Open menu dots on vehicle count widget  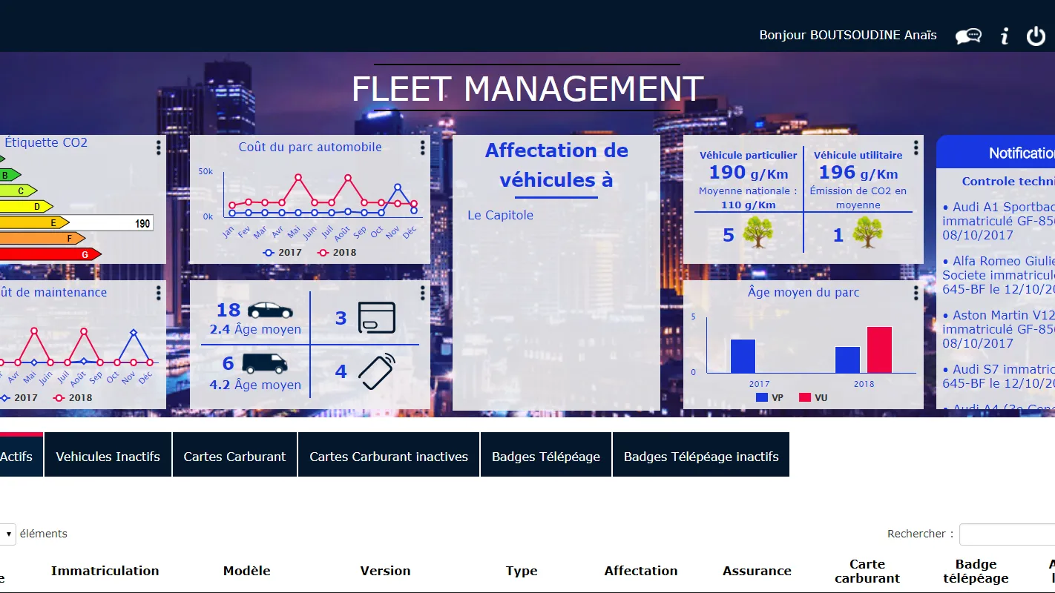423,293
